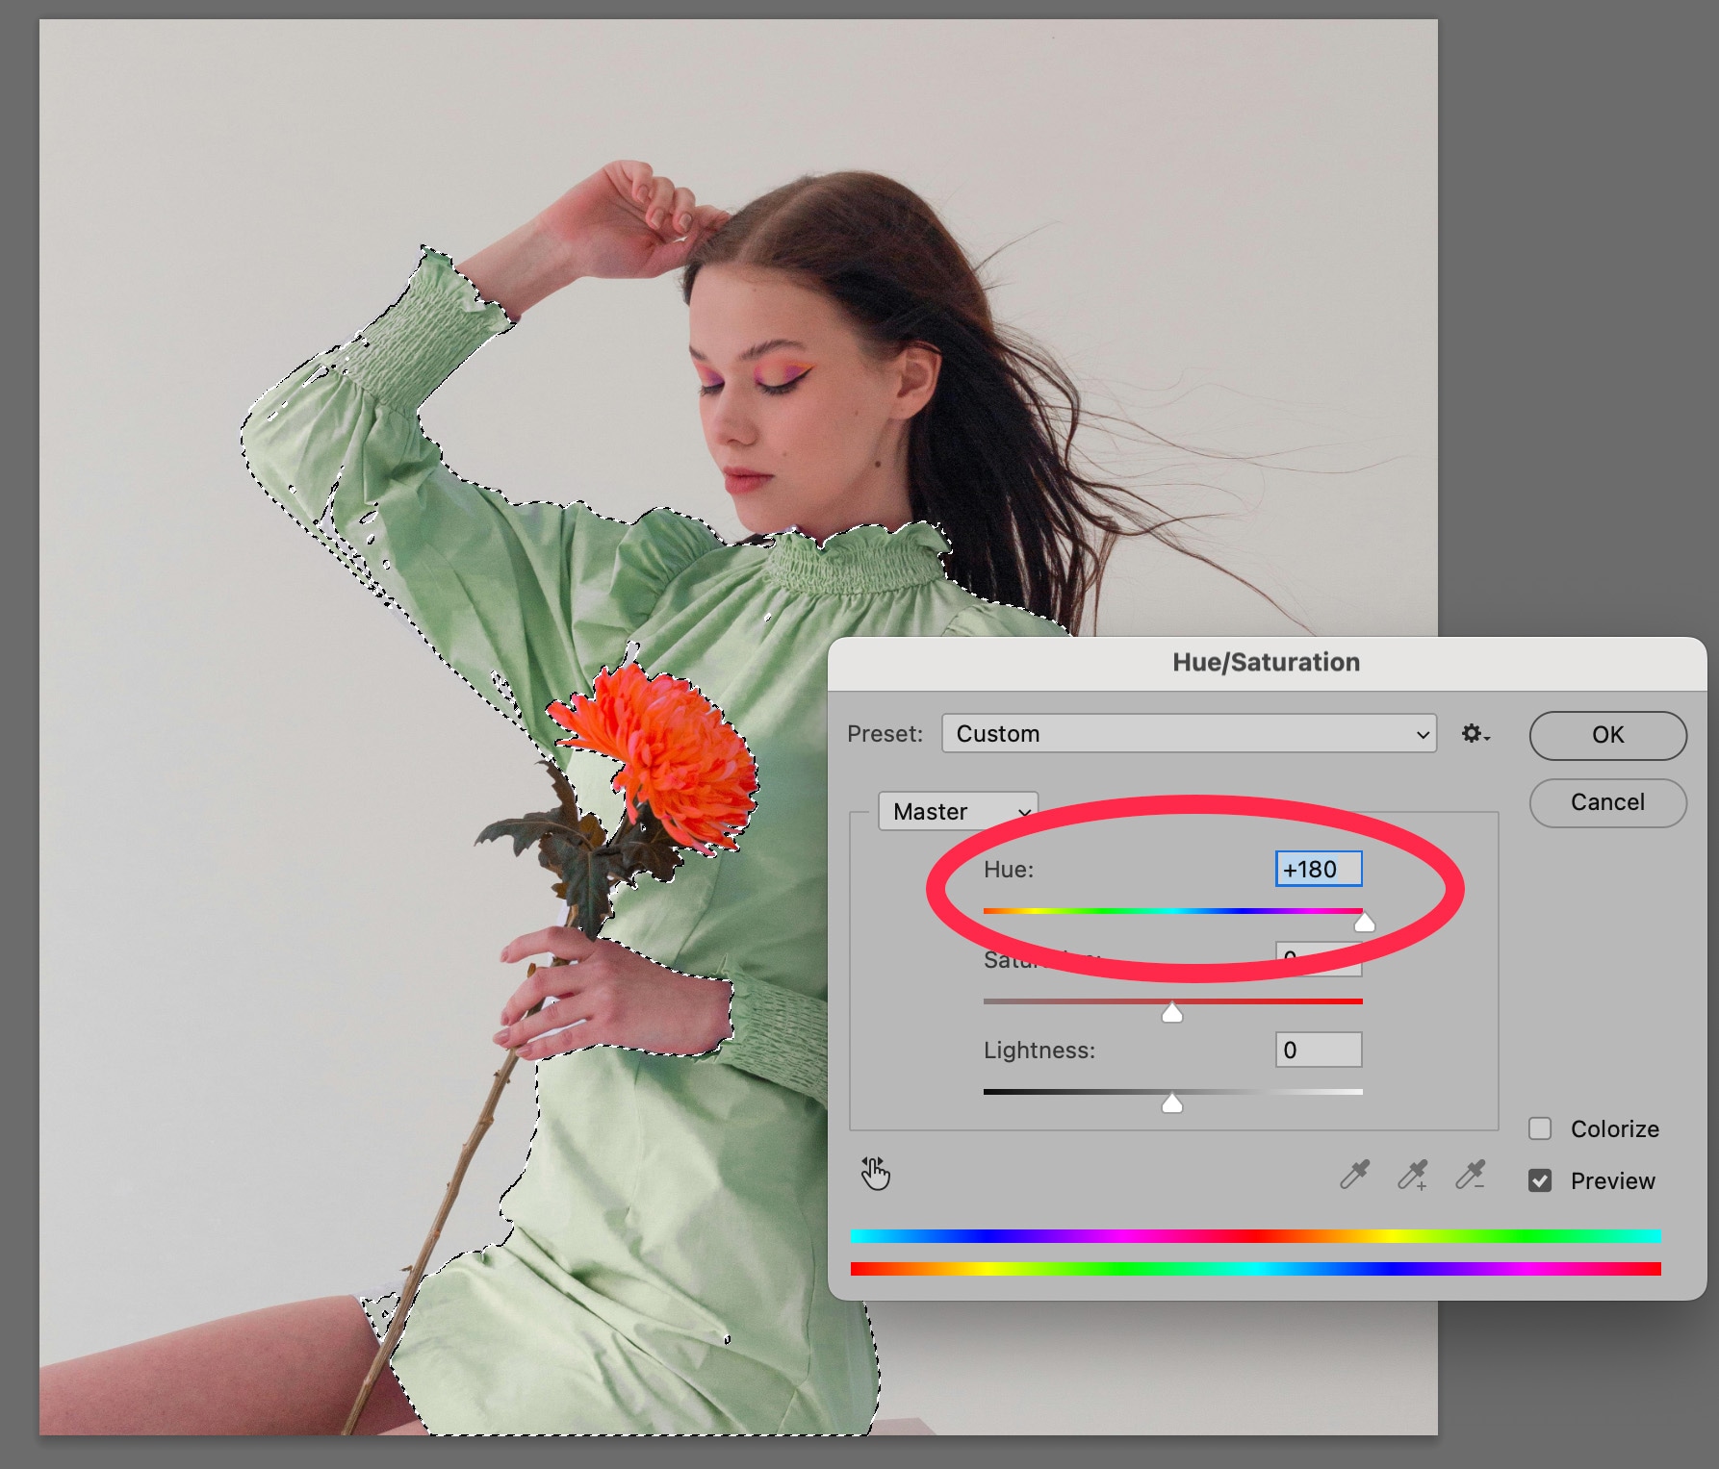1719x1469 pixels.
Task: Click the upper color spectrum bar
Action: point(1255,1236)
